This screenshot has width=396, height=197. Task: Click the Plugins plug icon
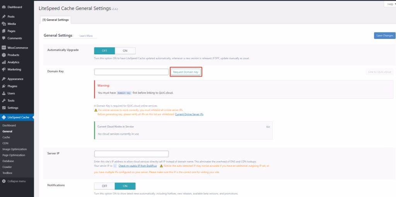click(3, 86)
